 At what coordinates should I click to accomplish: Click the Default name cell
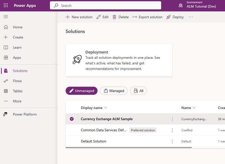(186, 141)
